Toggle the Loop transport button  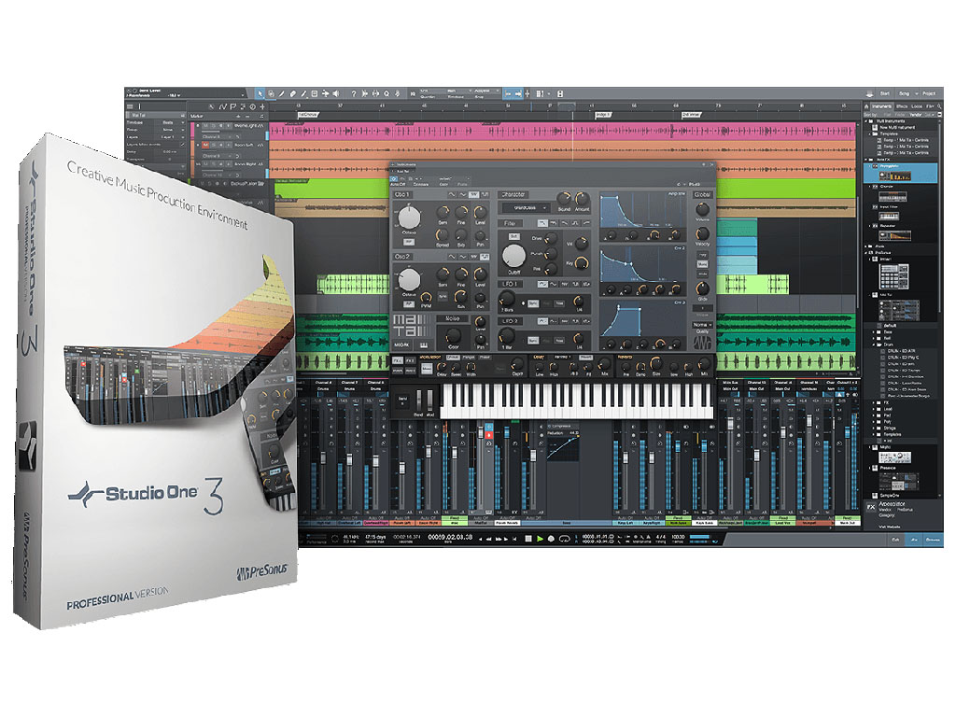(565, 539)
